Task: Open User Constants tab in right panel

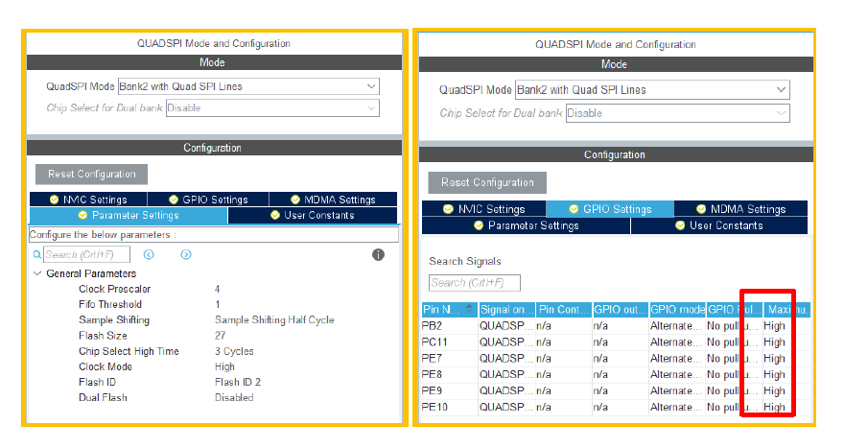Action: [x=719, y=225]
